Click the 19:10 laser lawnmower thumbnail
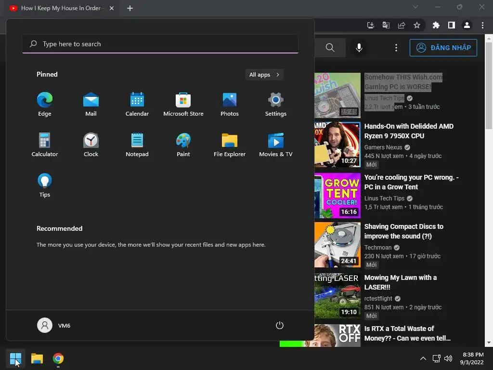 (337, 296)
